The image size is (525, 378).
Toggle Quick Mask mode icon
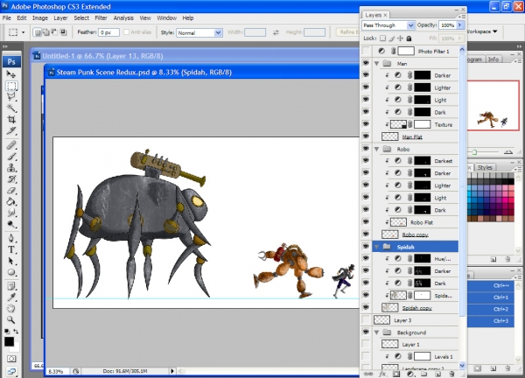click(x=11, y=359)
